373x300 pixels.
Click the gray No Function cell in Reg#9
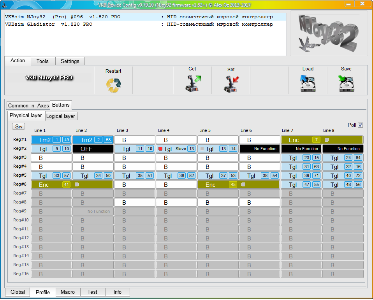(93, 211)
